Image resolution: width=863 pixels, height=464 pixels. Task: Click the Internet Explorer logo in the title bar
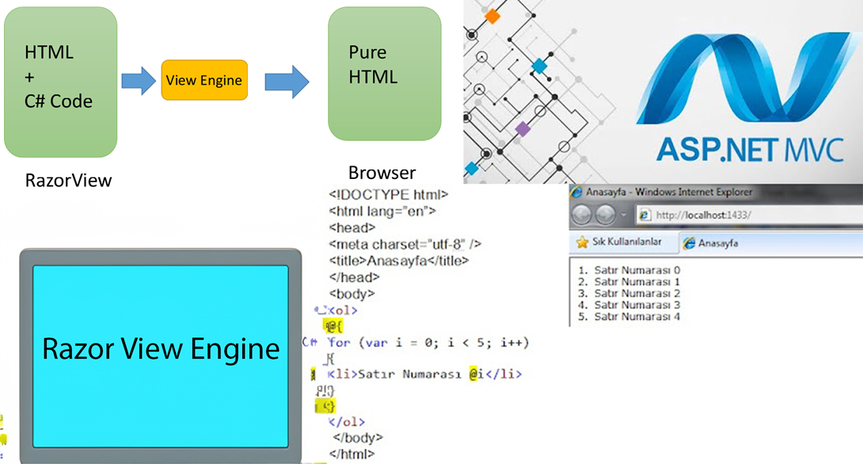pos(576,192)
